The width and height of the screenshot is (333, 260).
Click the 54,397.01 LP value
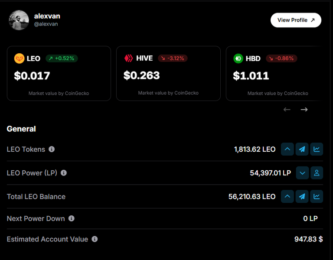point(271,173)
